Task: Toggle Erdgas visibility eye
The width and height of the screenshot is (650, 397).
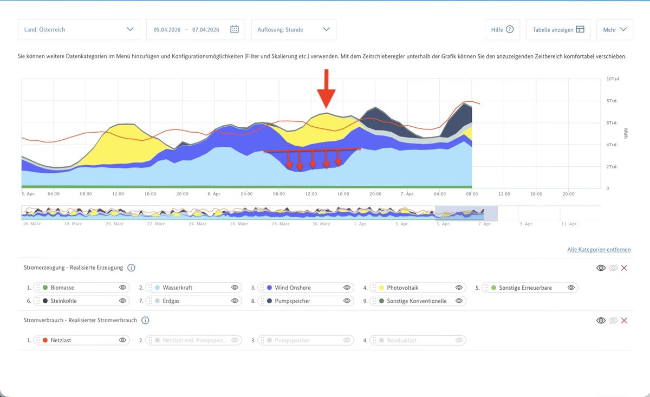Action: click(235, 301)
